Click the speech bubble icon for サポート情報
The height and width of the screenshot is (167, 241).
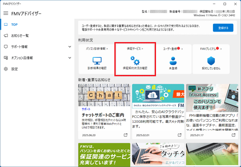click(x=6, y=47)
